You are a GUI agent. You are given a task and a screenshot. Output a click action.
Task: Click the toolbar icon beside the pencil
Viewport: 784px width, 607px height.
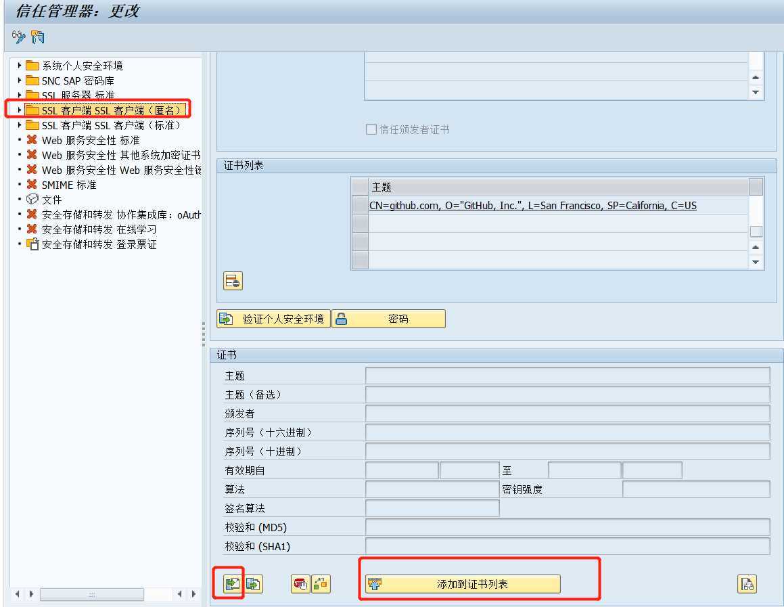(37, 37)
